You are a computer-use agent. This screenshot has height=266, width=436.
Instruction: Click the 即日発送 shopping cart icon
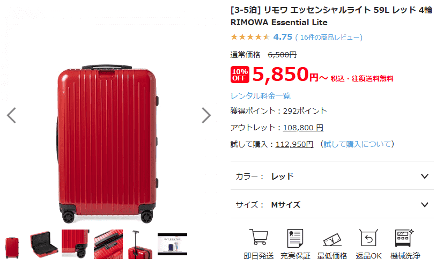coord(258,237)
